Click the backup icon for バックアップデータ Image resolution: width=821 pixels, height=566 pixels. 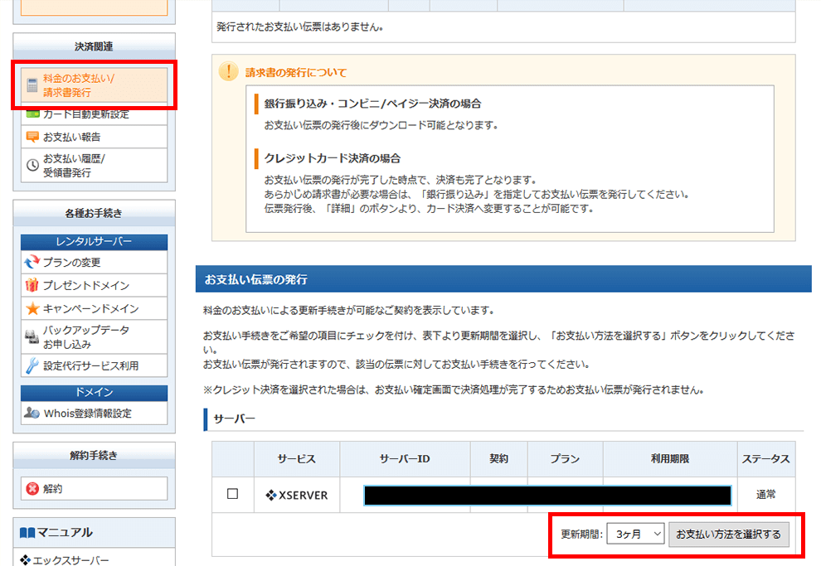pos(32,337)
